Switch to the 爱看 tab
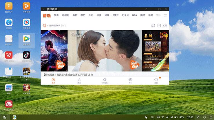Viewport: 214px width, 120px height. tap(56, 15)
